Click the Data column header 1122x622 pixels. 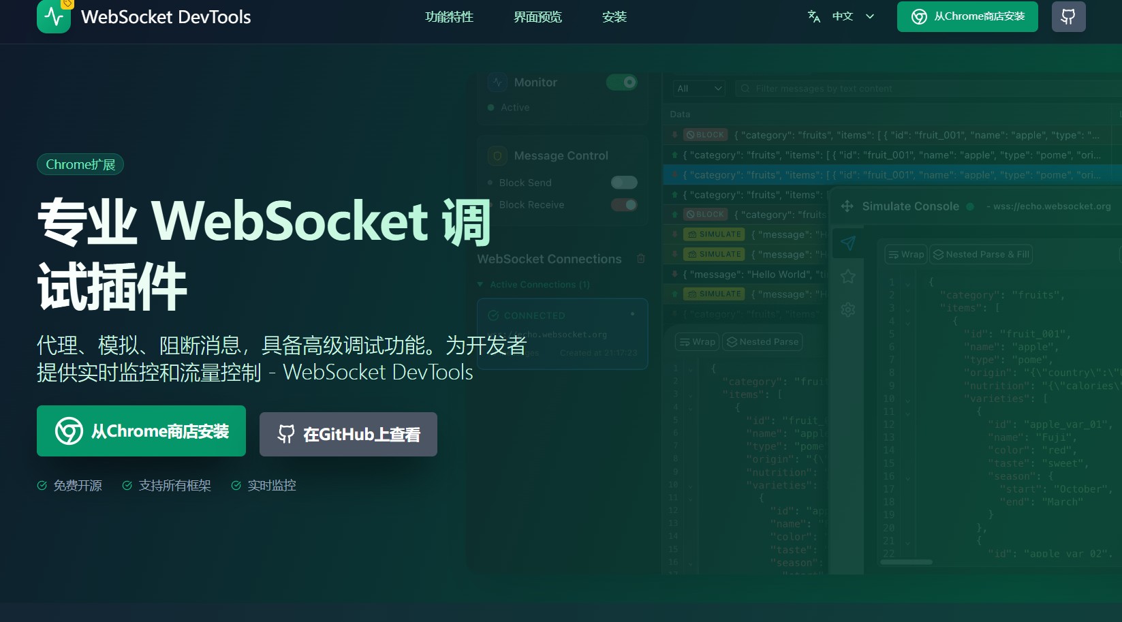pyautogui.click(x=680, y=114)
